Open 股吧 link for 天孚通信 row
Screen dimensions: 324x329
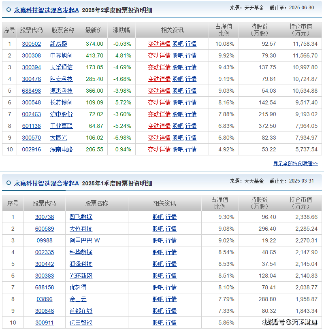178,67
